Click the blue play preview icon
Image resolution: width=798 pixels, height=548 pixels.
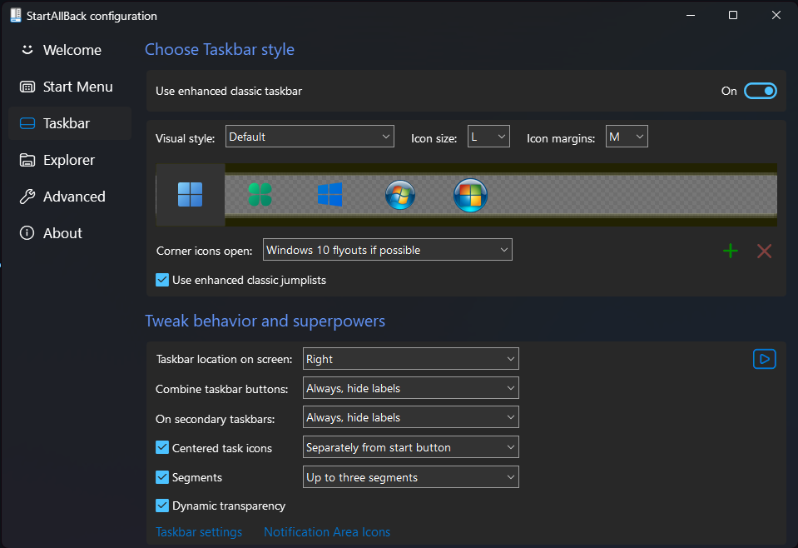pyautogui.click(x=764, y=359)
